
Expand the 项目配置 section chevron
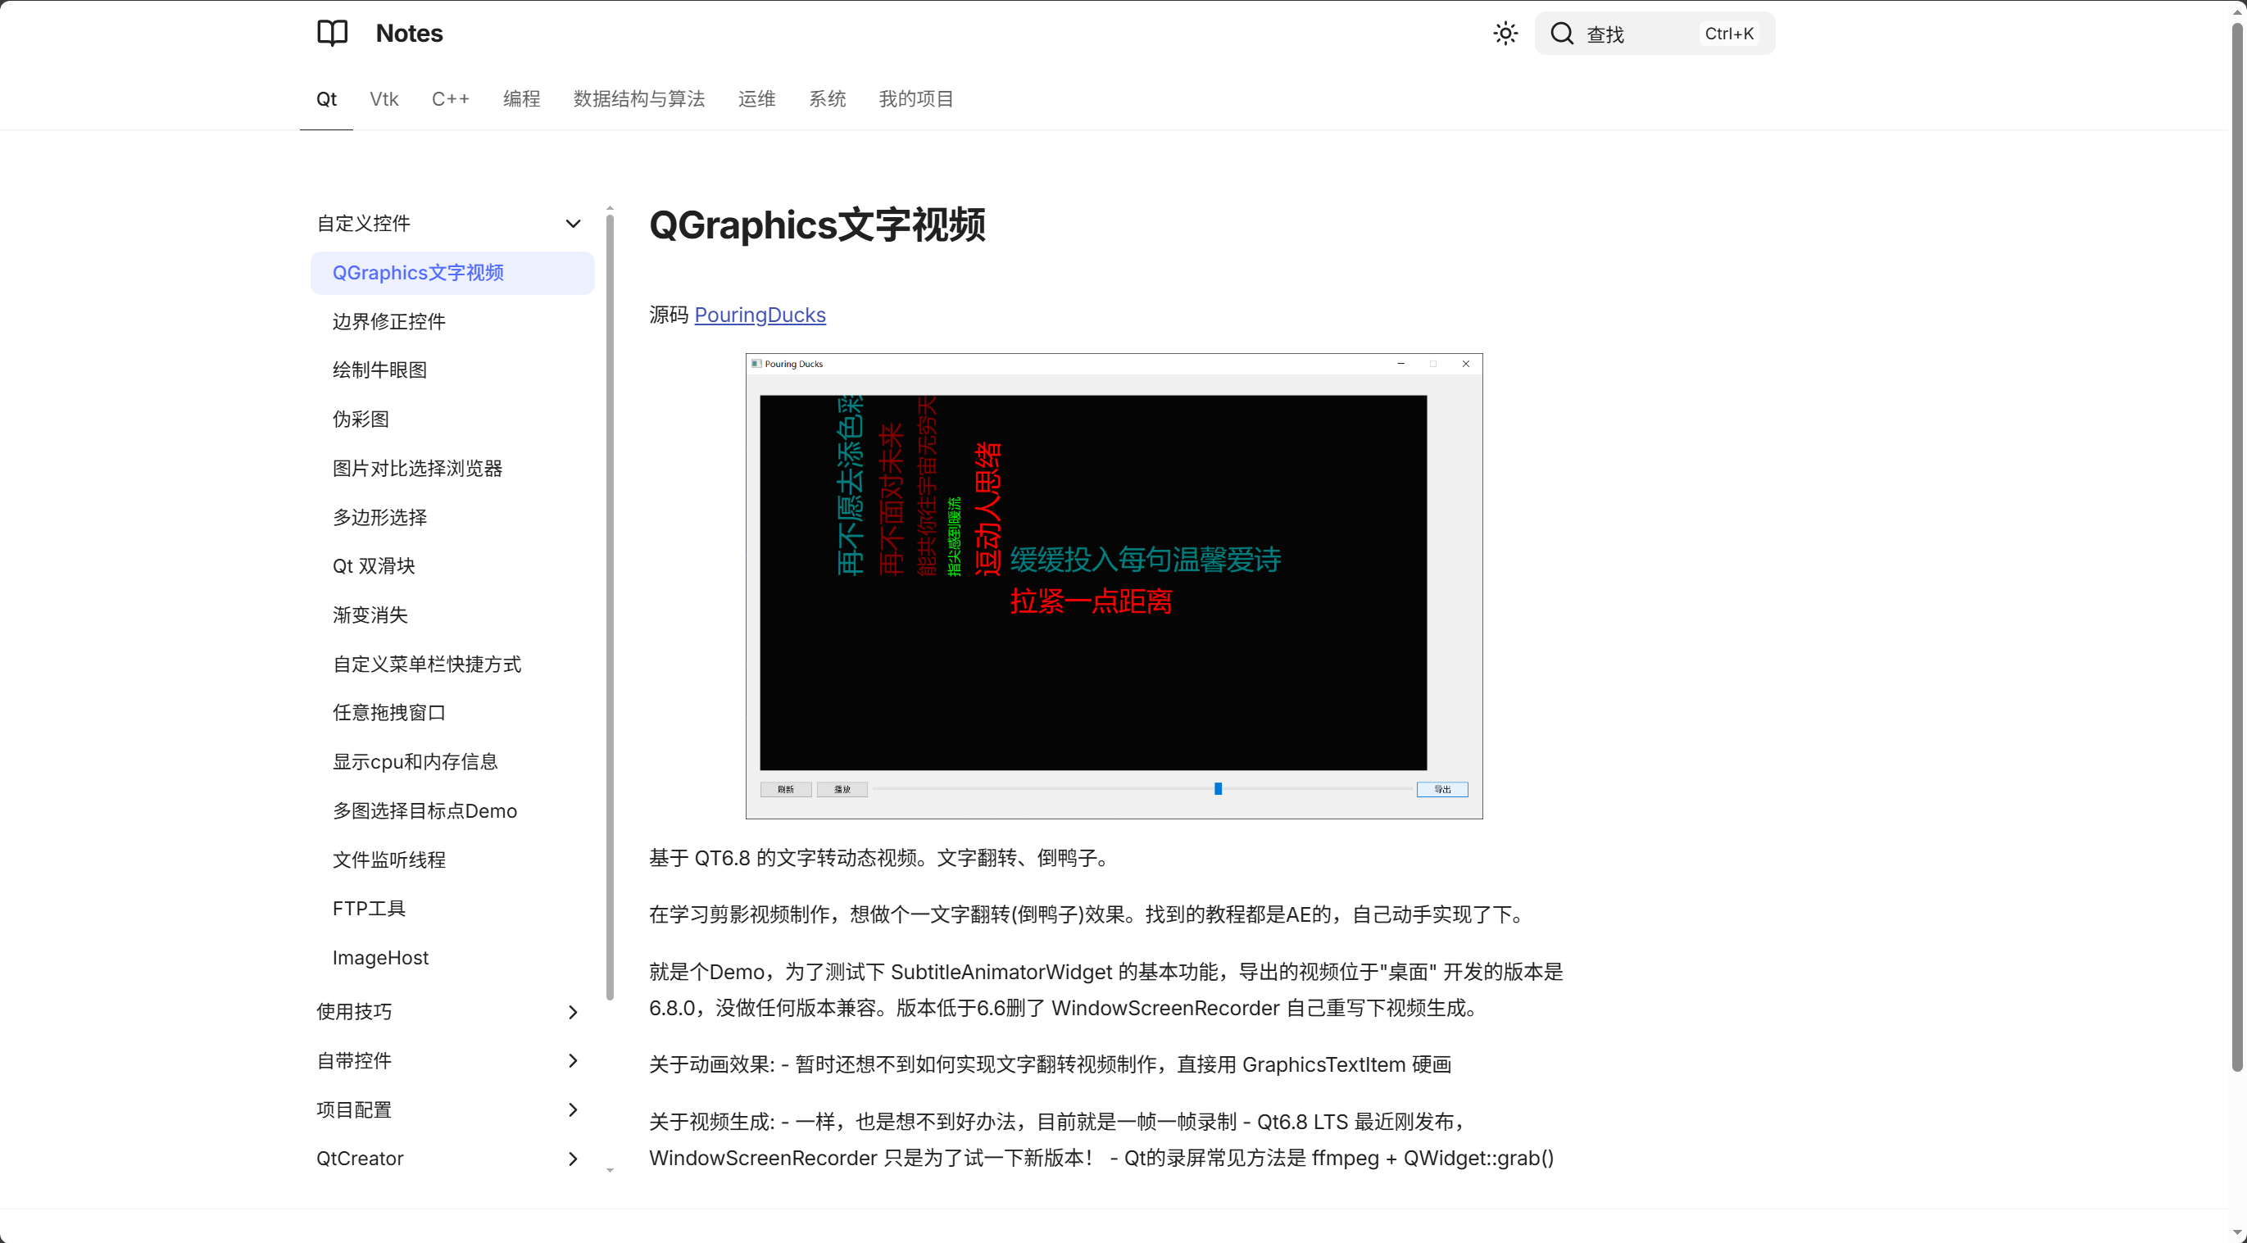click(x=573, y=1109)
